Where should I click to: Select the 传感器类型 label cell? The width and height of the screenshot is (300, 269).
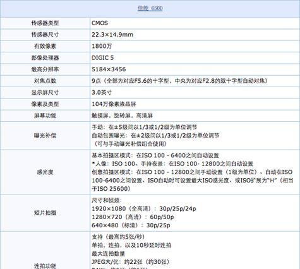click(45, 23)
